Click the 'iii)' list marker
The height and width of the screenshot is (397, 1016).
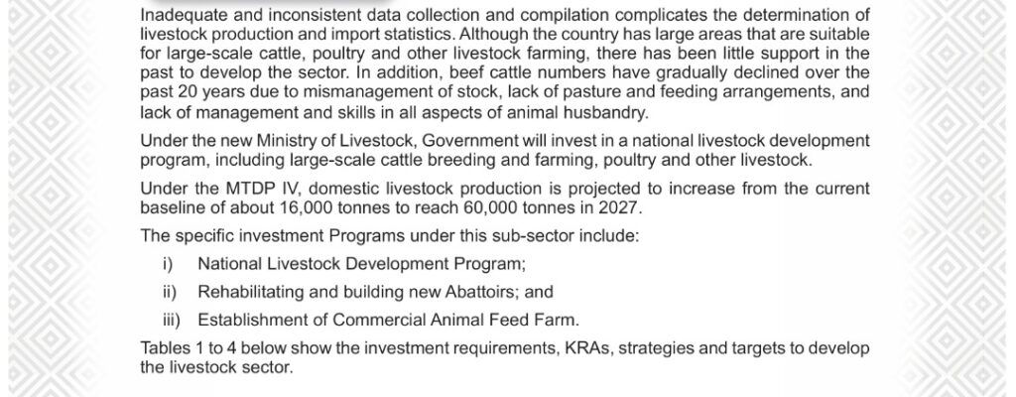coord(171,321)
